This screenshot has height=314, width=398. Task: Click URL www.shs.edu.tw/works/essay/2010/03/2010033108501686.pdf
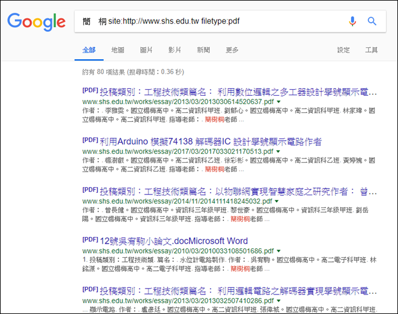(178, 251)
